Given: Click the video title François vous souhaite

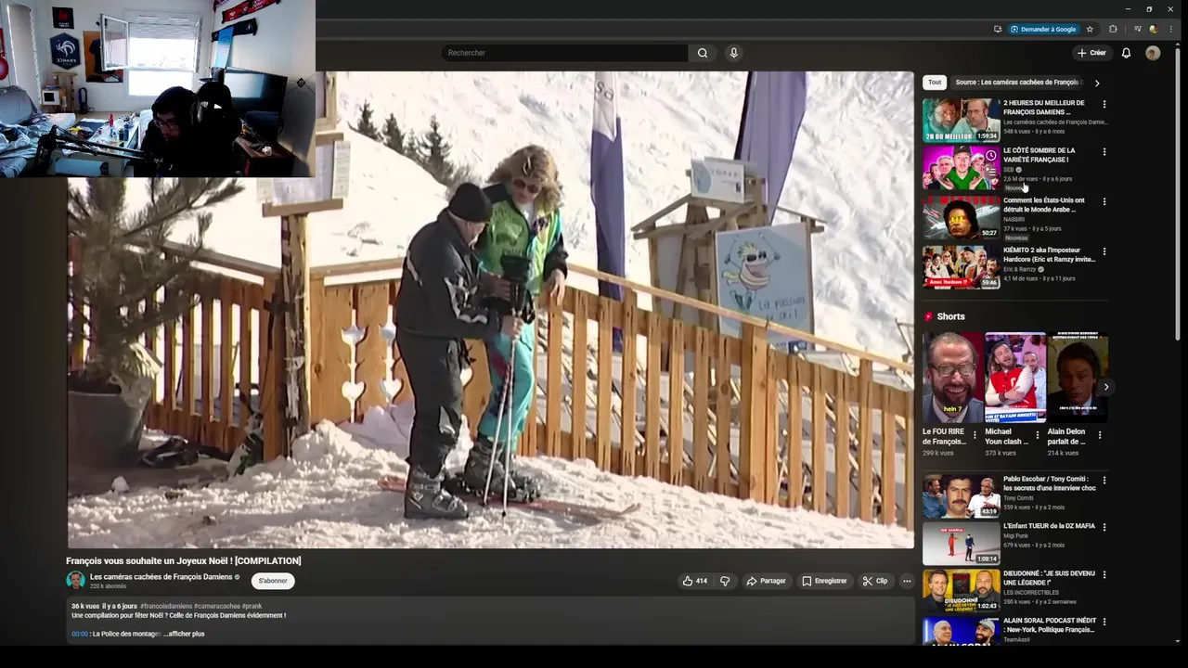Looking at the screenshot, I should [184, 560].
